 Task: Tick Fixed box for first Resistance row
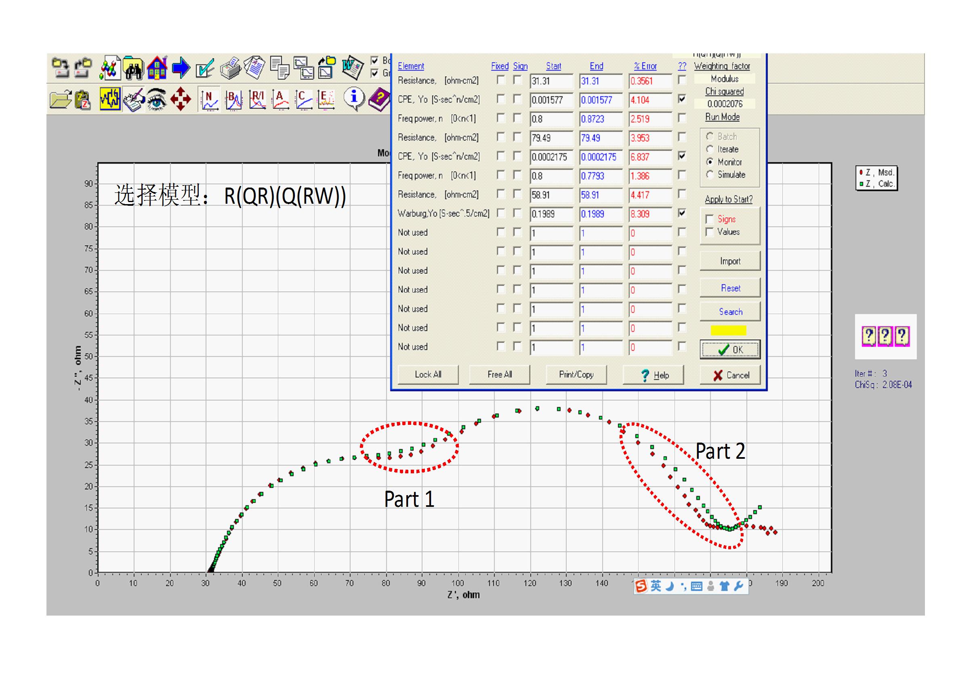(x=501, y=80)
